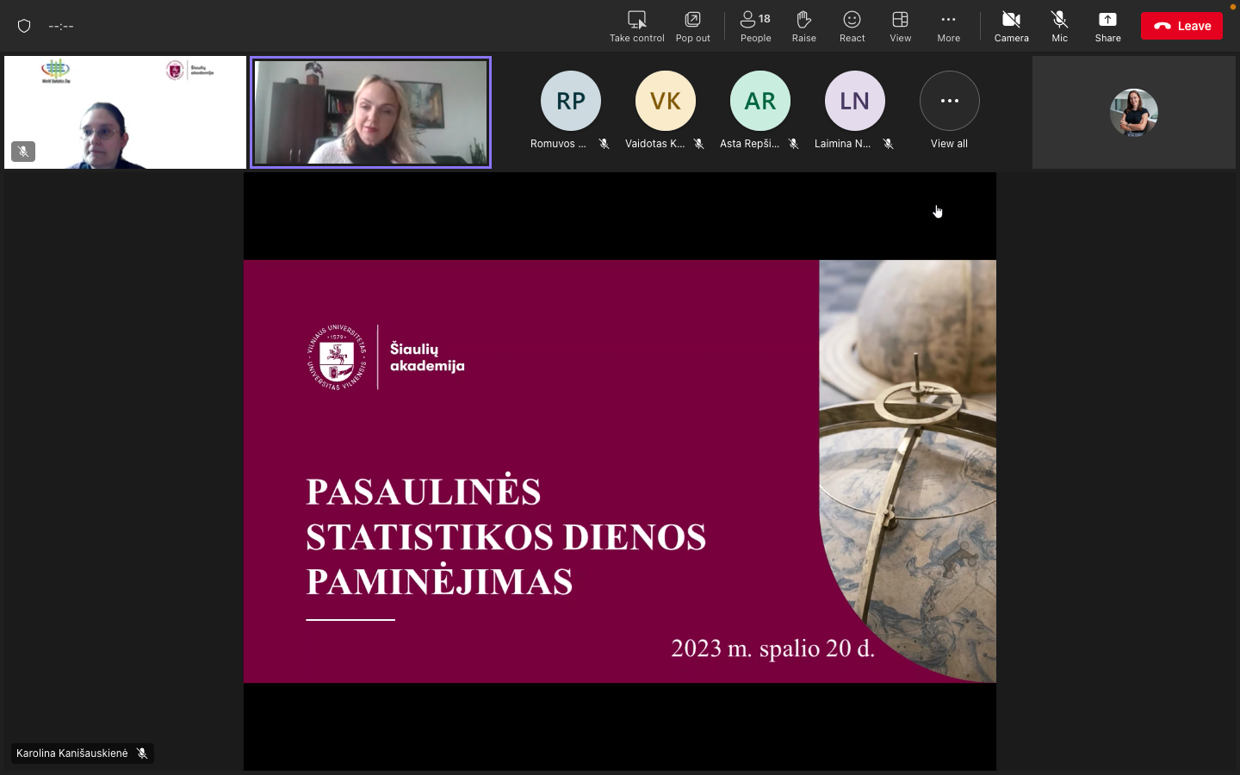Click the slide title PASAULINĖS STATISTIKOS DIENOS PAMINĖJIMAS
This screenshot has width=1240, height=775.
(506, 536)
